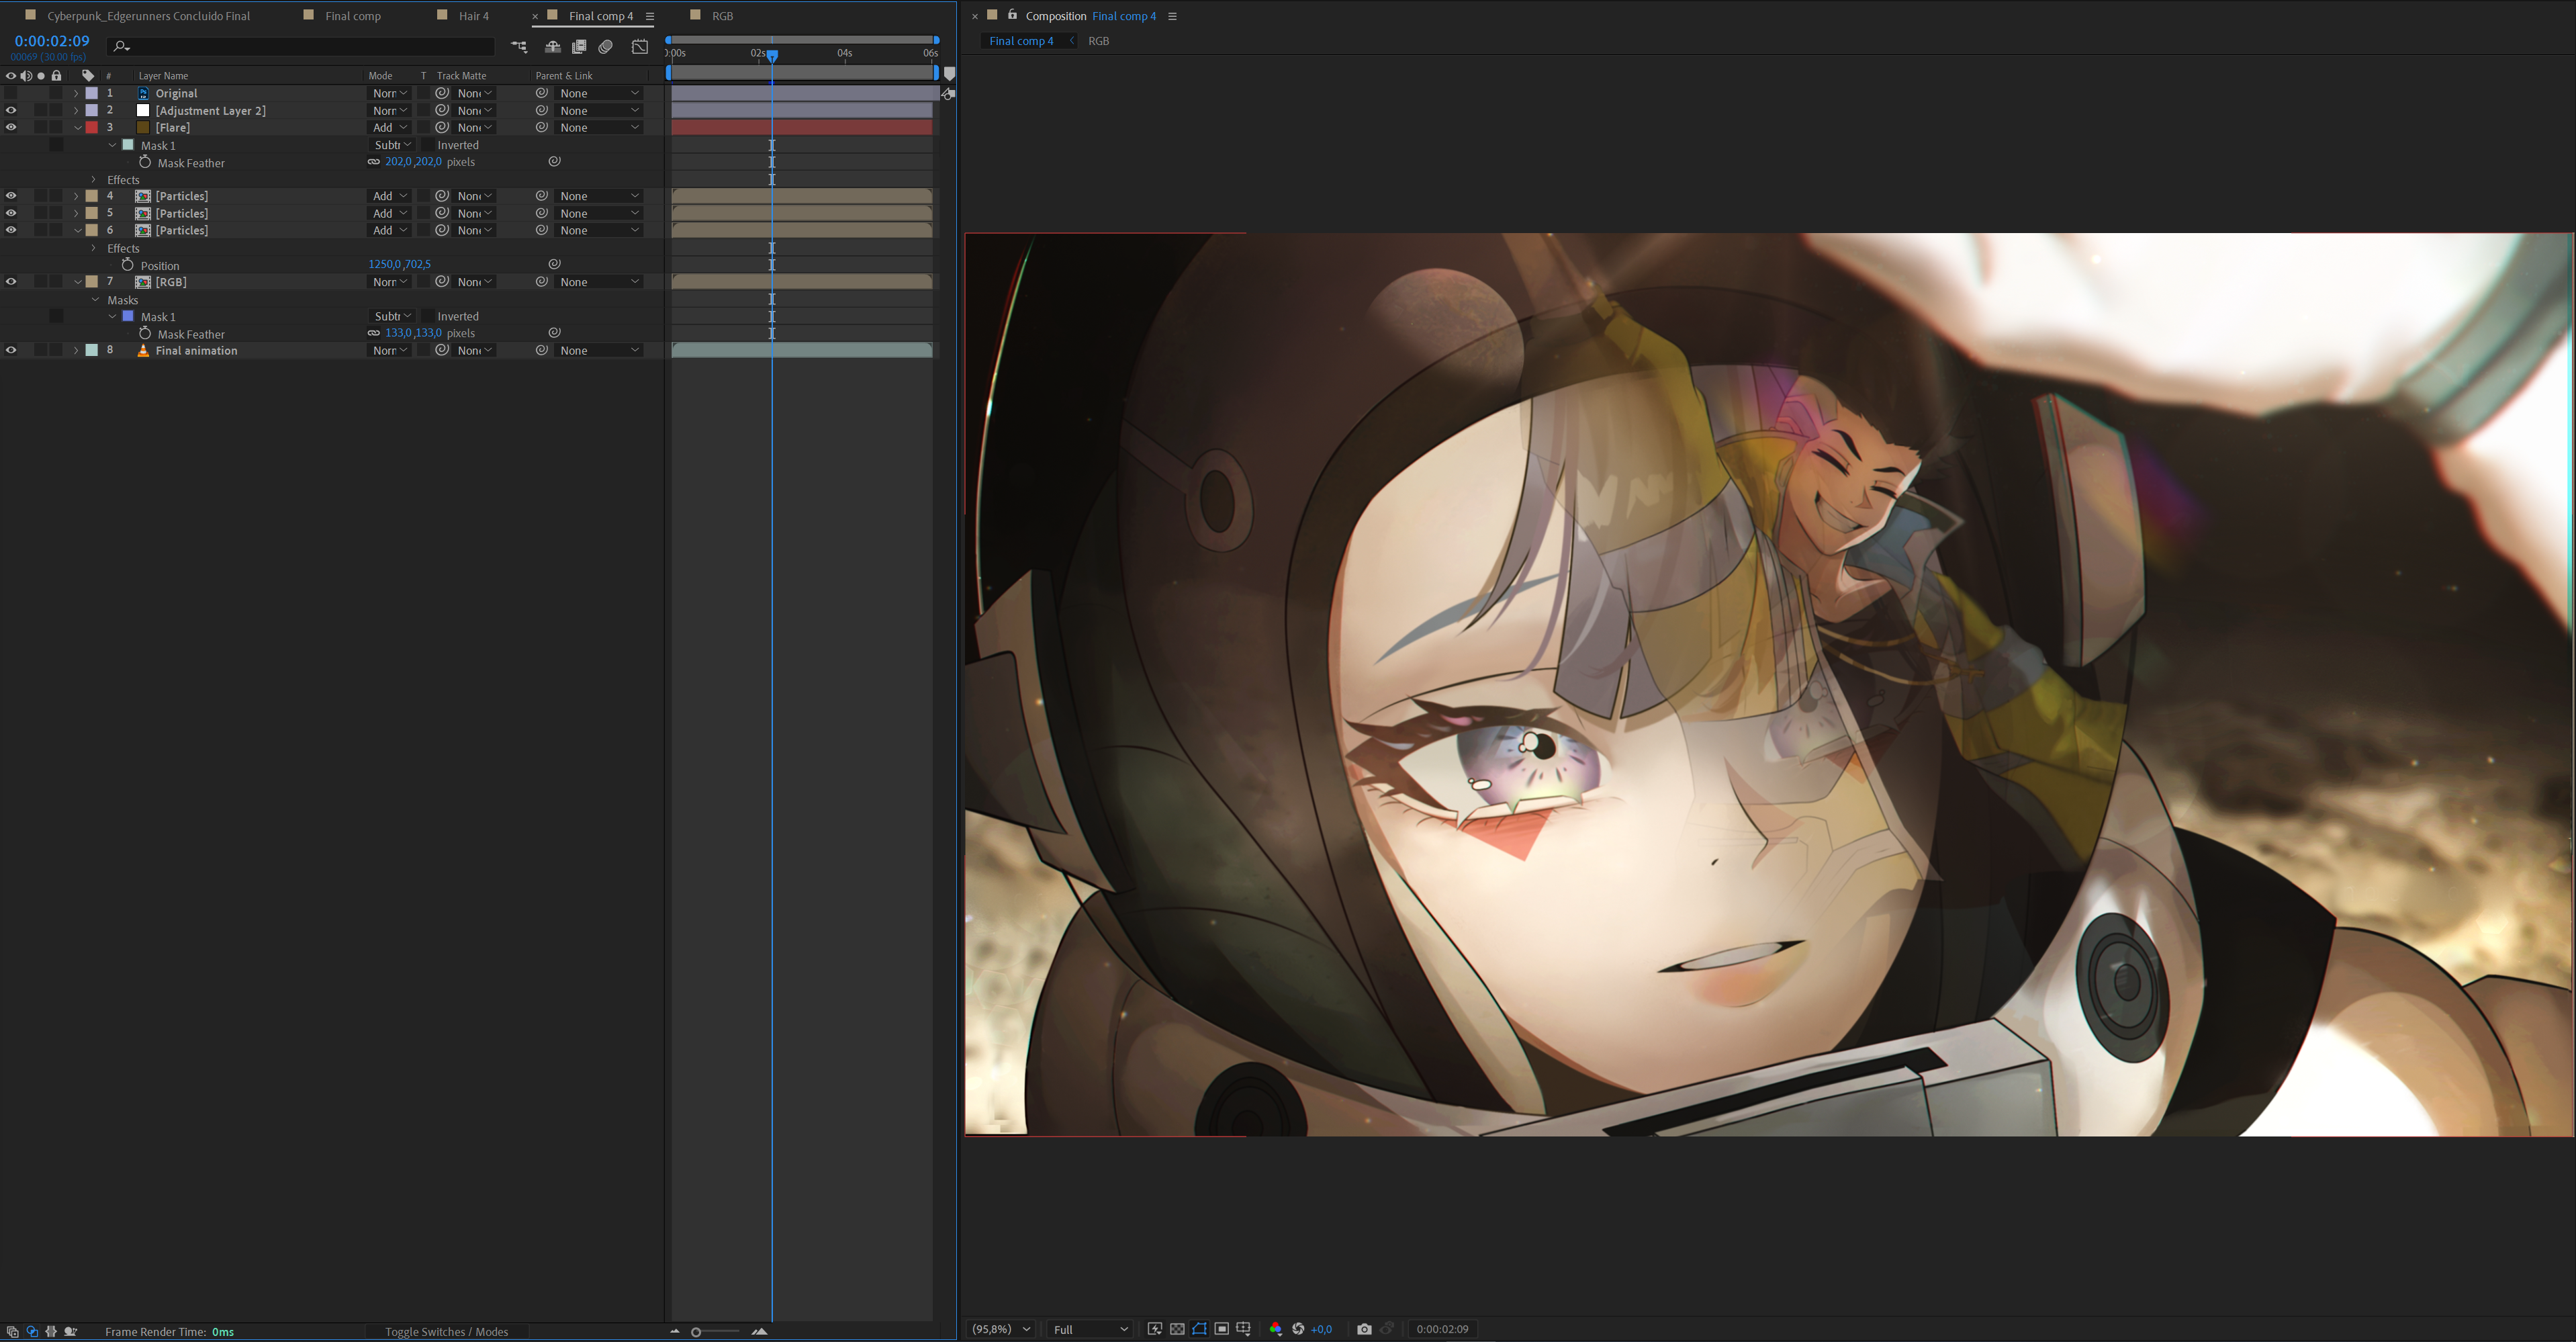Screen dimensions: 2576x1342
Task: Click track matte pick whip for Flare layer
Action: (x=442, y=127)
